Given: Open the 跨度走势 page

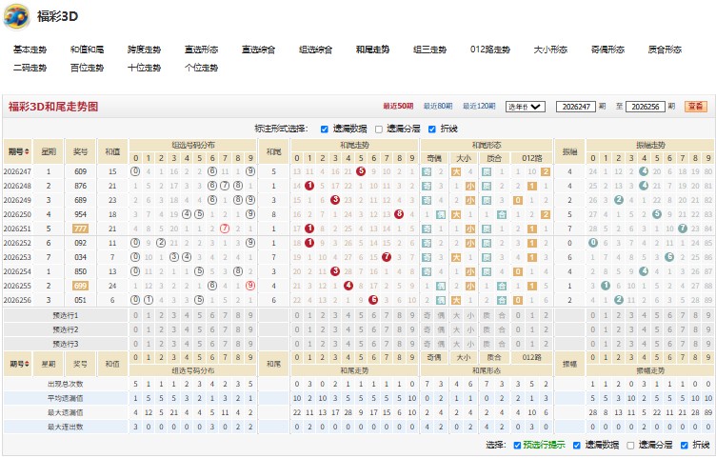Looking at the screenshot, I should click(145, 50).
